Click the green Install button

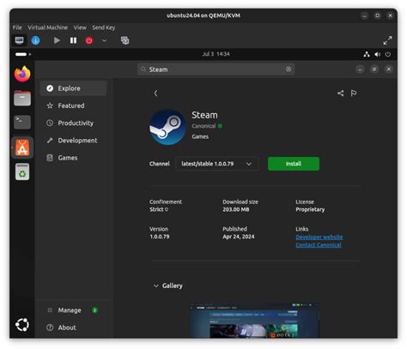click(x=294, y=164)
